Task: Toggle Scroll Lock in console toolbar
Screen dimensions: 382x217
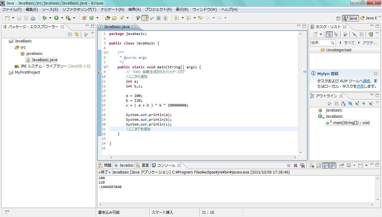Action: (318, 165)
